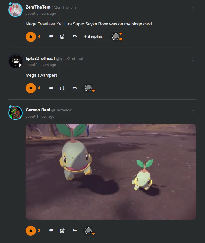Reply to Gerson Real's image comment
The image size is (205, 243).
[x=75, y=231]
